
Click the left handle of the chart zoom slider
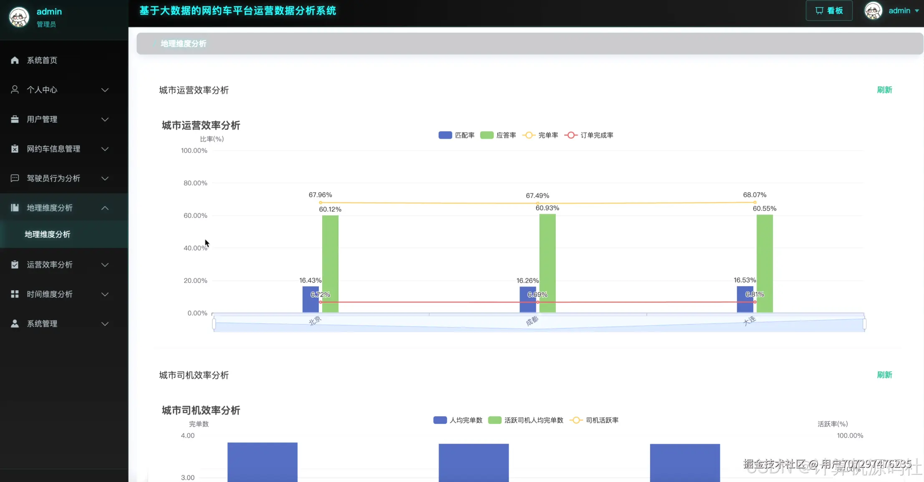[214, 324]
